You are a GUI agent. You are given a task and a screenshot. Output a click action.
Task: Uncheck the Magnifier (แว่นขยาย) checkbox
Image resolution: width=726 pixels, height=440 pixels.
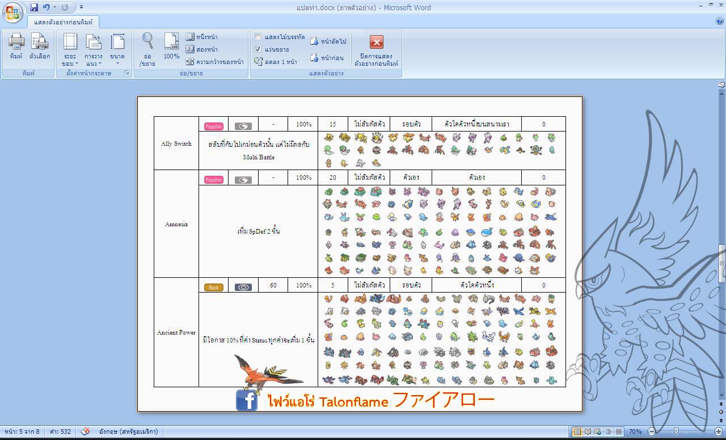click(258, 49)
